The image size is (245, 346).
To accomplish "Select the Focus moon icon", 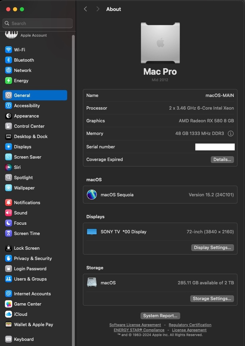I will click(8, 223).
